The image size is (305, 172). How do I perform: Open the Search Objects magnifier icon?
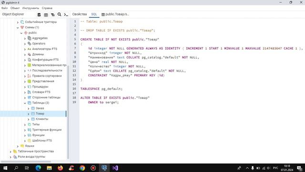coord(59,14)
